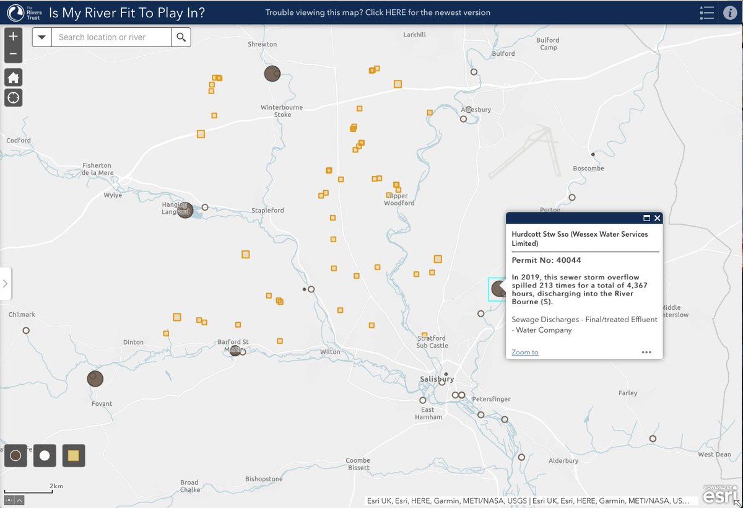Screen dimensions: 743x508
Task: Click Coombe Bissett place label
Action: click(358, 464)
